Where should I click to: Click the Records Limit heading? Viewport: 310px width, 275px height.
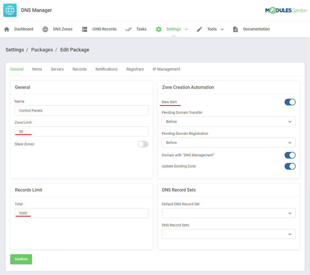[28, 190]
